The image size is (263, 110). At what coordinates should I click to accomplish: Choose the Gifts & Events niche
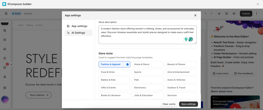point(114,88)
